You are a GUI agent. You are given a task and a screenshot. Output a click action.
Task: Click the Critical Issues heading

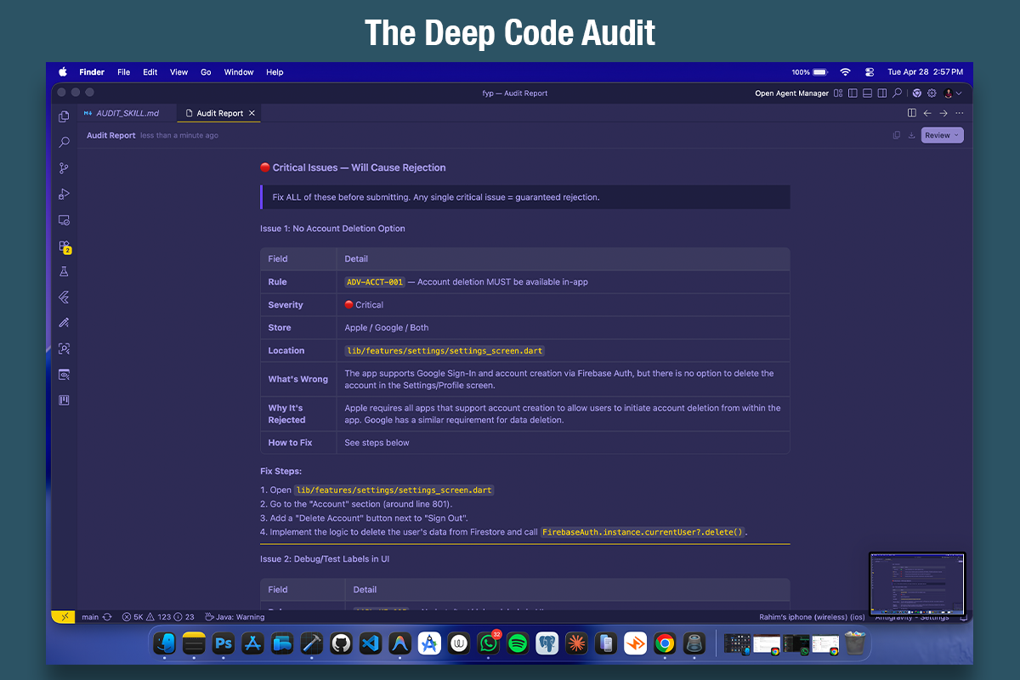[x=353, y=167]
